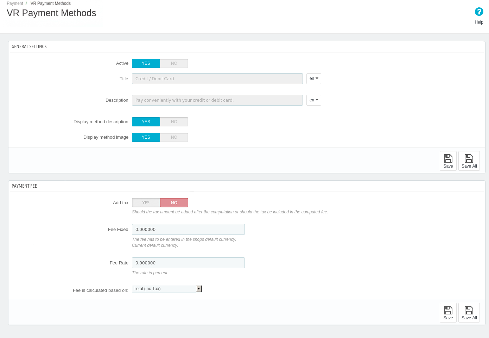The width and height of the screenshot is (489, 338).
Task: Set Display method description to NO
Action: point(174,122)
